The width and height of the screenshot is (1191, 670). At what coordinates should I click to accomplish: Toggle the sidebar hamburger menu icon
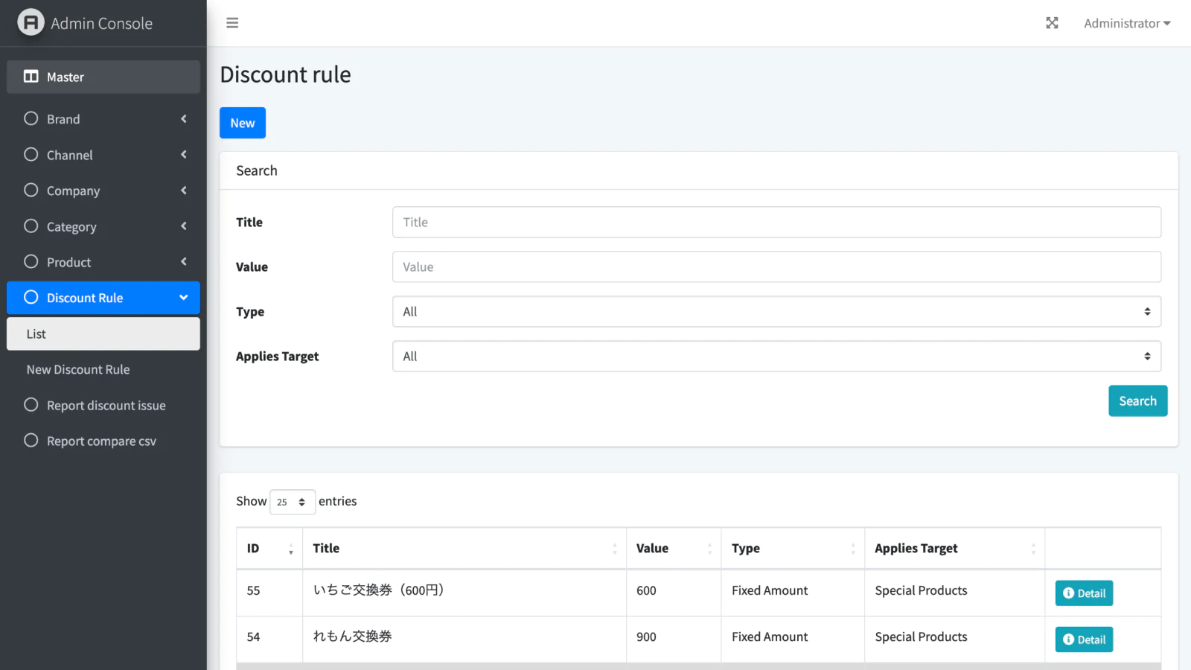click(x=232, y=23)
